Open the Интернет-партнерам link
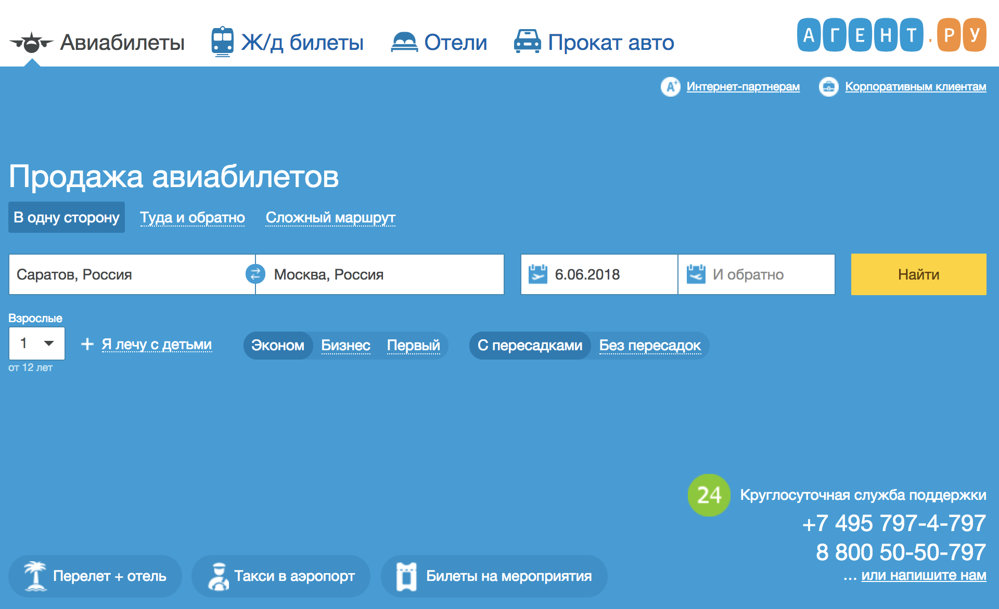The width and height of the screenshot is (999, 609). click(743, 87)
